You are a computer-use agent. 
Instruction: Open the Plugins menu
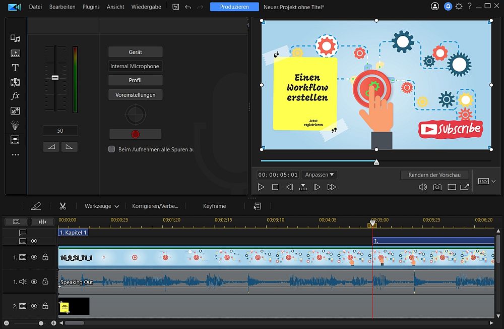tap(91, 7)
